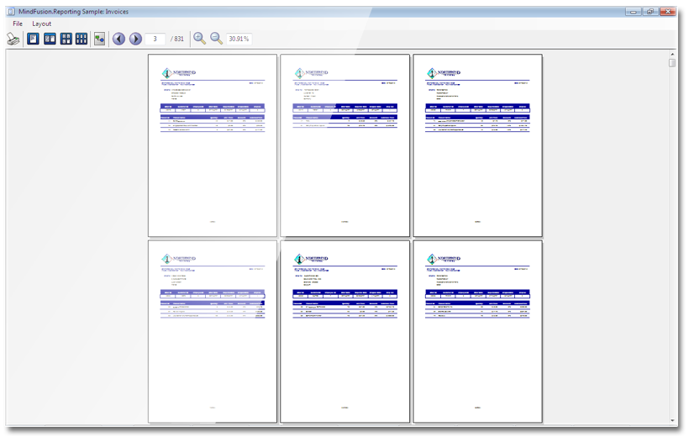The height and width of the screenshot is (437, 689).
Task: Click the document map icon in the toolbar
Action: tap(100, 39)
